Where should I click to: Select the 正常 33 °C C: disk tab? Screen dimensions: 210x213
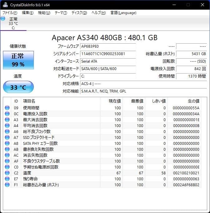pos(13,23)
